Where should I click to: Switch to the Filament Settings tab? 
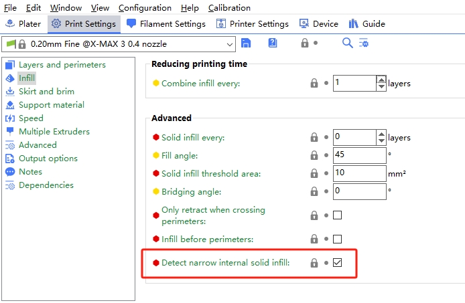(166, 24)
